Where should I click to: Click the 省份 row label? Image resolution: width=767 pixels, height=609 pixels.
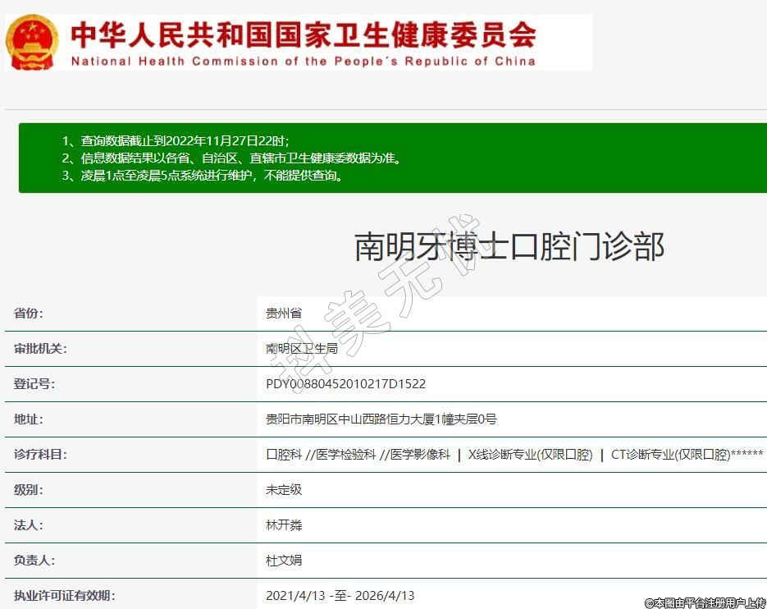[x=29, y=314]
